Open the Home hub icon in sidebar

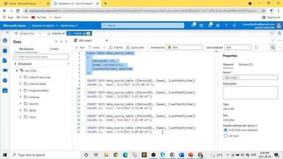click(x=5, y=40)
